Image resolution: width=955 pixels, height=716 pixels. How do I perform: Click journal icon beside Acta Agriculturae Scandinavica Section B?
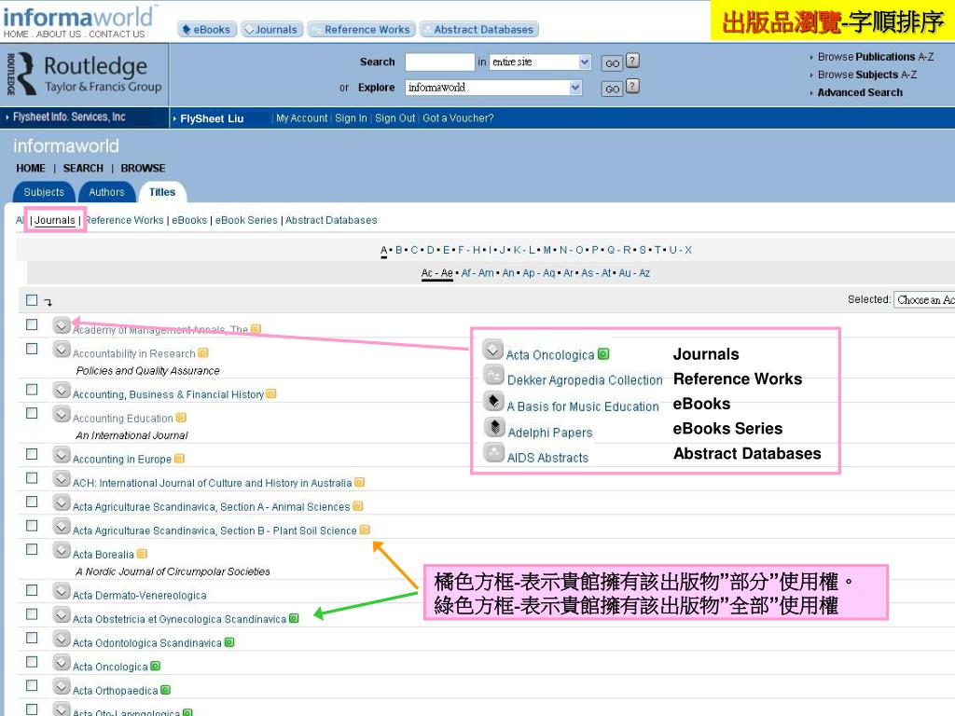point(62,526)
